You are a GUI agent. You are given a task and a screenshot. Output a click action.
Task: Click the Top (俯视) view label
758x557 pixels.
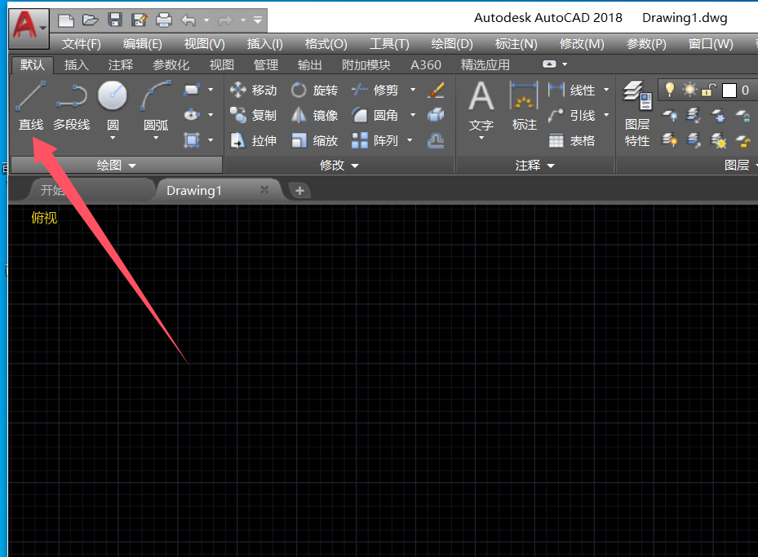point(44,218)
